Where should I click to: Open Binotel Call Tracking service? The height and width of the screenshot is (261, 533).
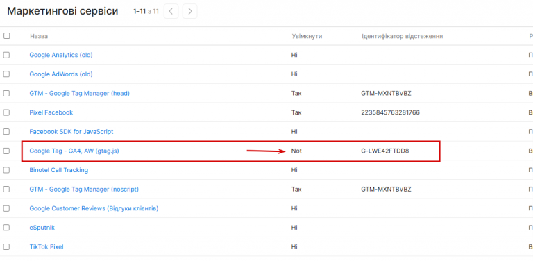(x=59, y=170)
